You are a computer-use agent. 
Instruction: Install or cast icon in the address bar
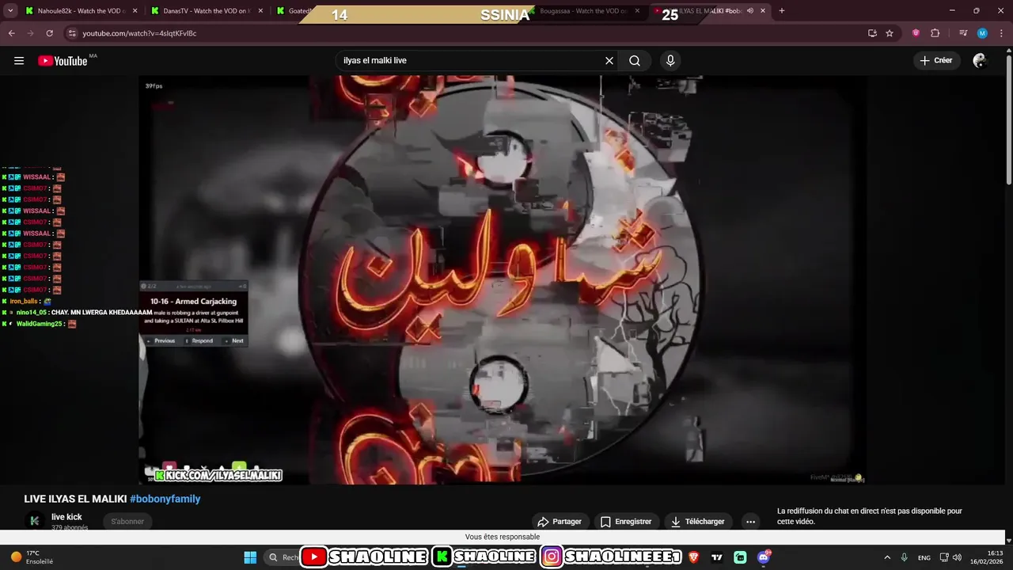pyautogui.click(x=872, y=33)
